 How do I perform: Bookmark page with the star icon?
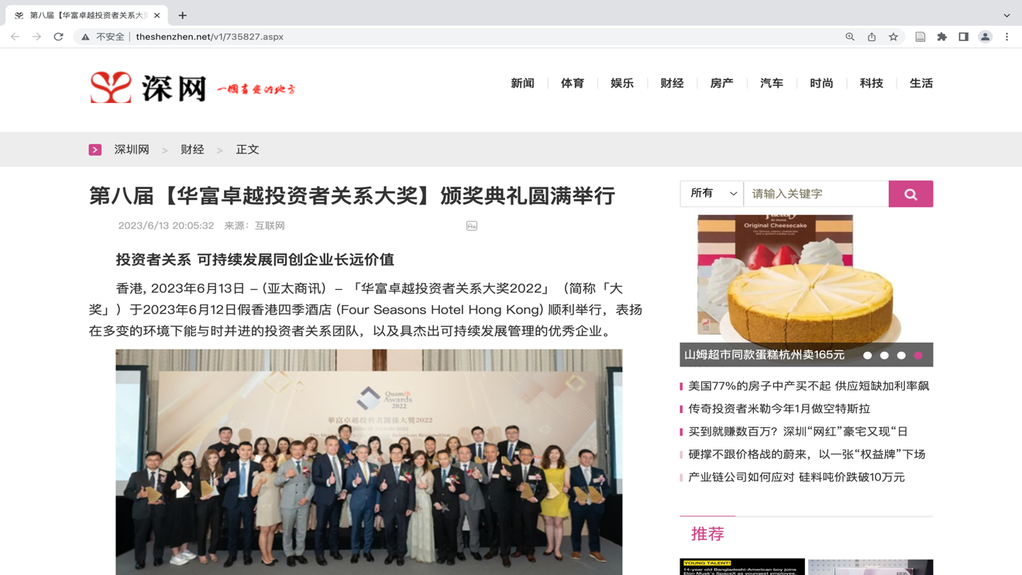click(x=893, y=36)
